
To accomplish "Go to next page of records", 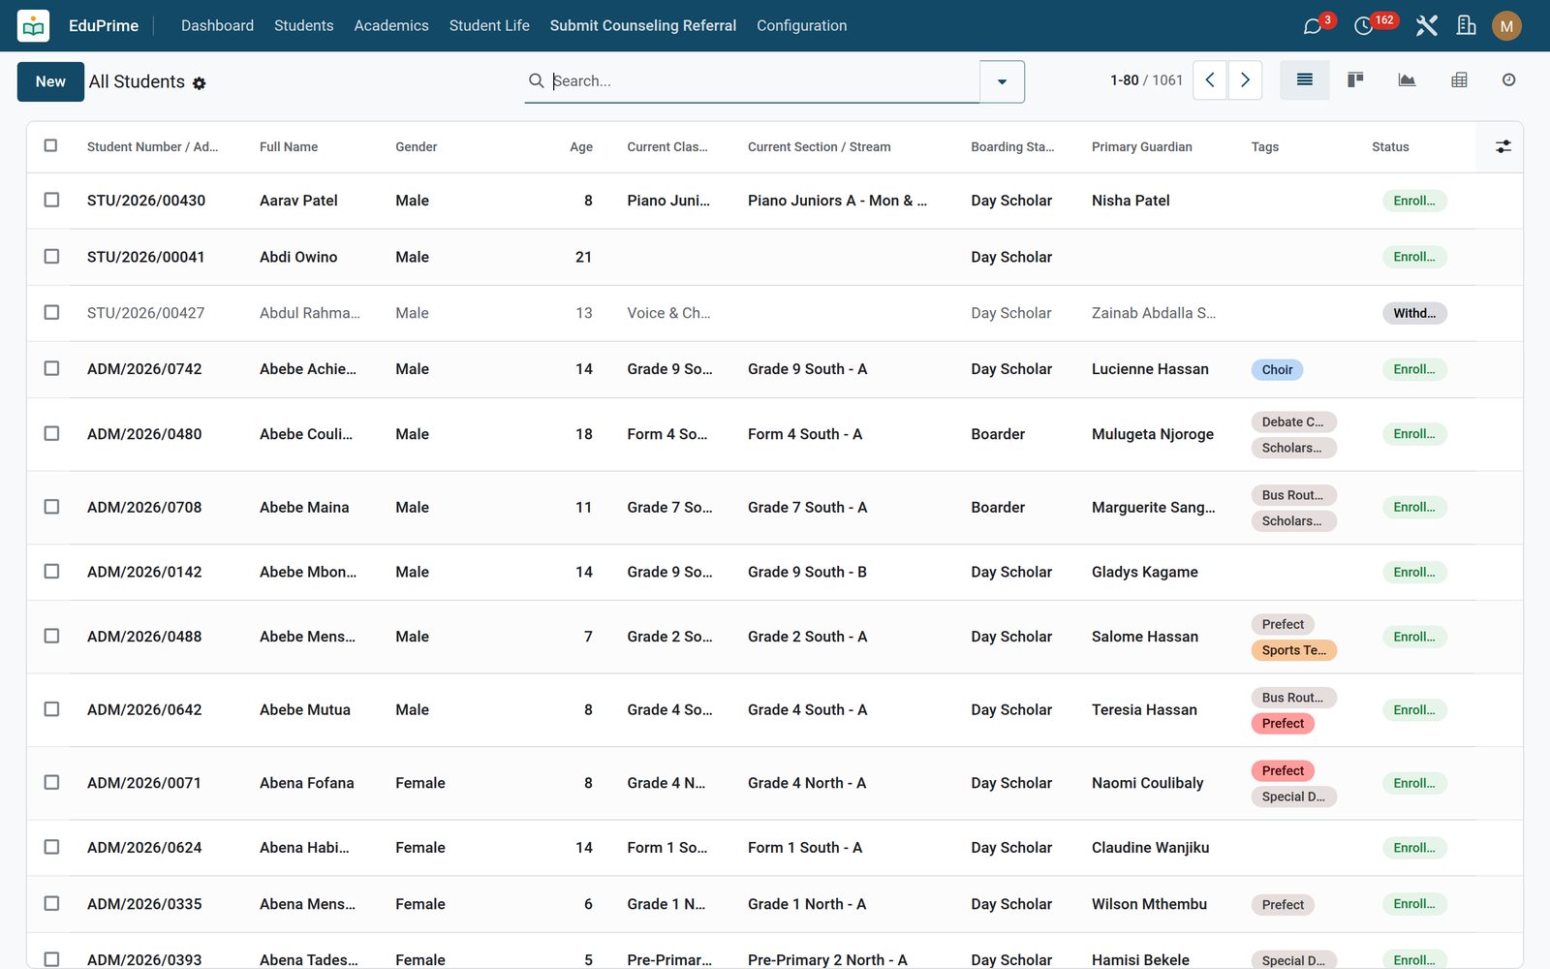I will pos(1245,80).
